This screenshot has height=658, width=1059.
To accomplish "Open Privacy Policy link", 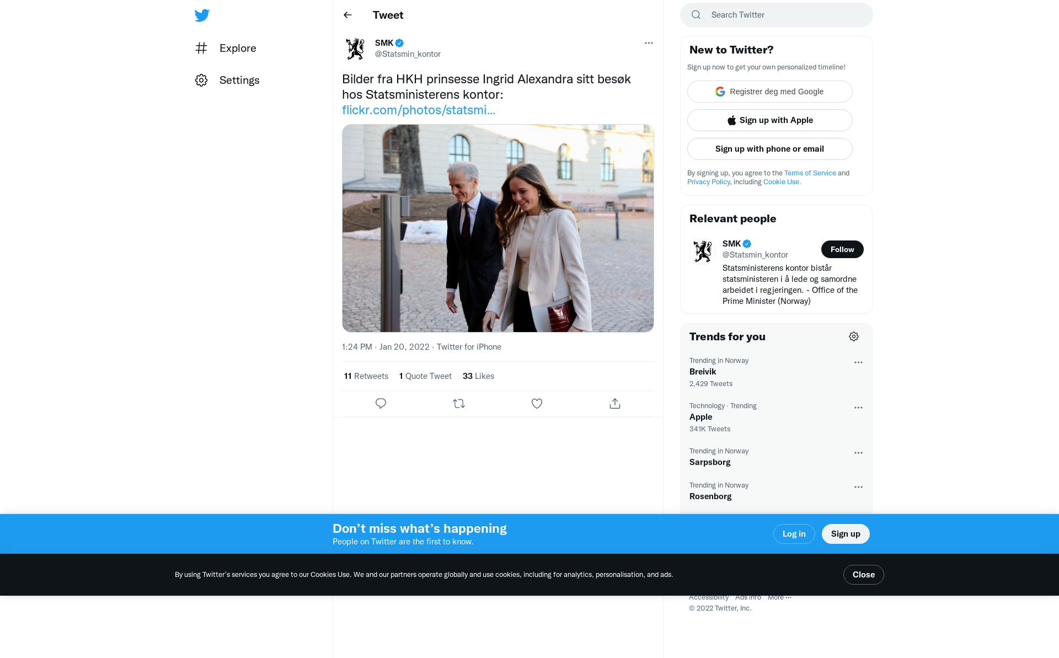I will pyautogui.click(x=708, y=182).
